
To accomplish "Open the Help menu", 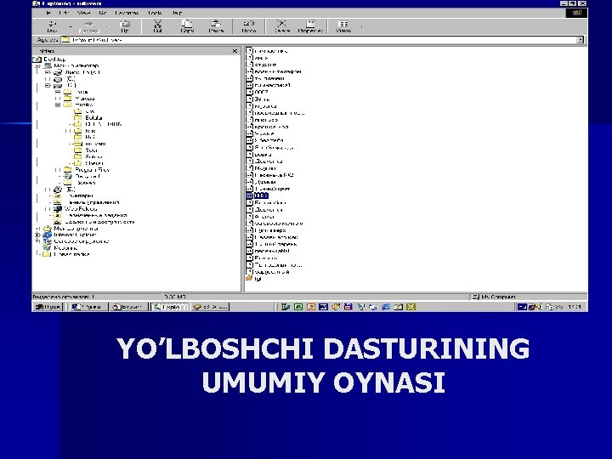I will pyautogui.click(x=177, y=13).
